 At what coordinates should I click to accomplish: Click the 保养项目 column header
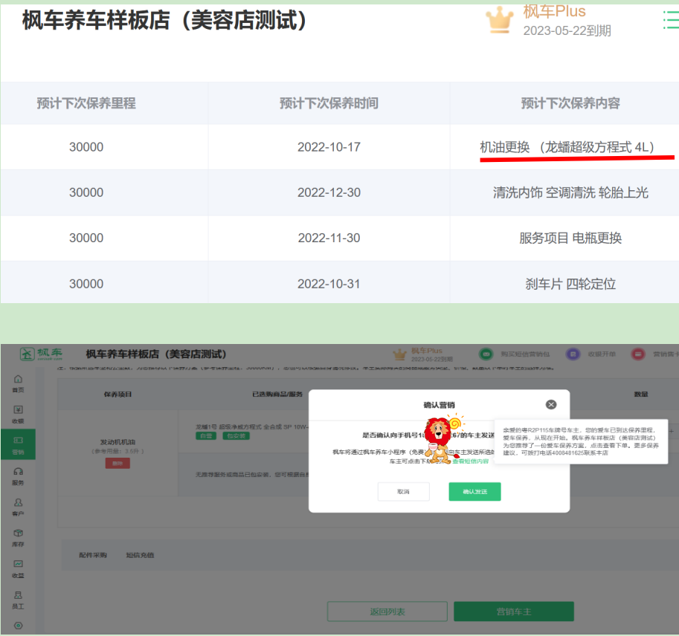[118, 394]
